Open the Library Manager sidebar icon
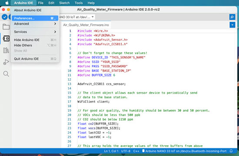 tap(6, 50)
